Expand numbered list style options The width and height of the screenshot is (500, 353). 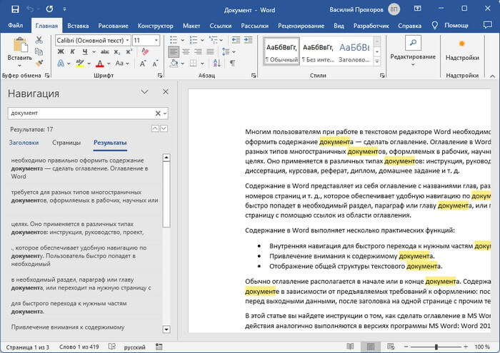[202, 40]
